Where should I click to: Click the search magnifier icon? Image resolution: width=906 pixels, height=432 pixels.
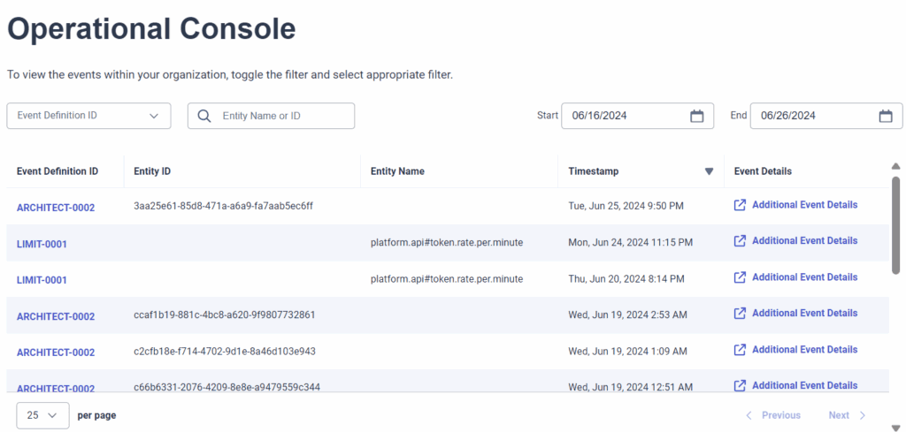click(204, 116)
